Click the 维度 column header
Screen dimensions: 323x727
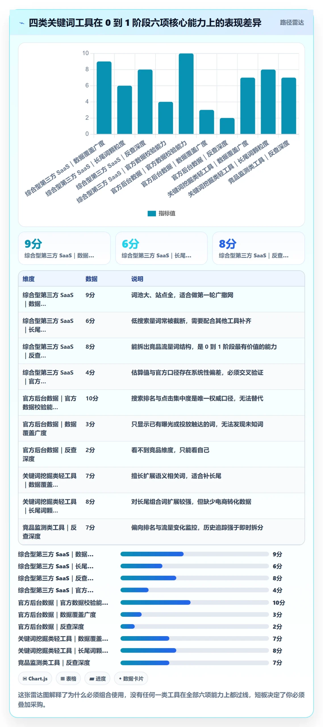tap(29, 279)
